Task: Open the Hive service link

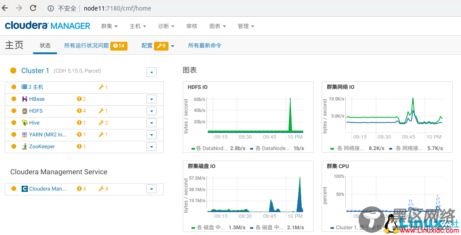Action: [x=34, y=123]
